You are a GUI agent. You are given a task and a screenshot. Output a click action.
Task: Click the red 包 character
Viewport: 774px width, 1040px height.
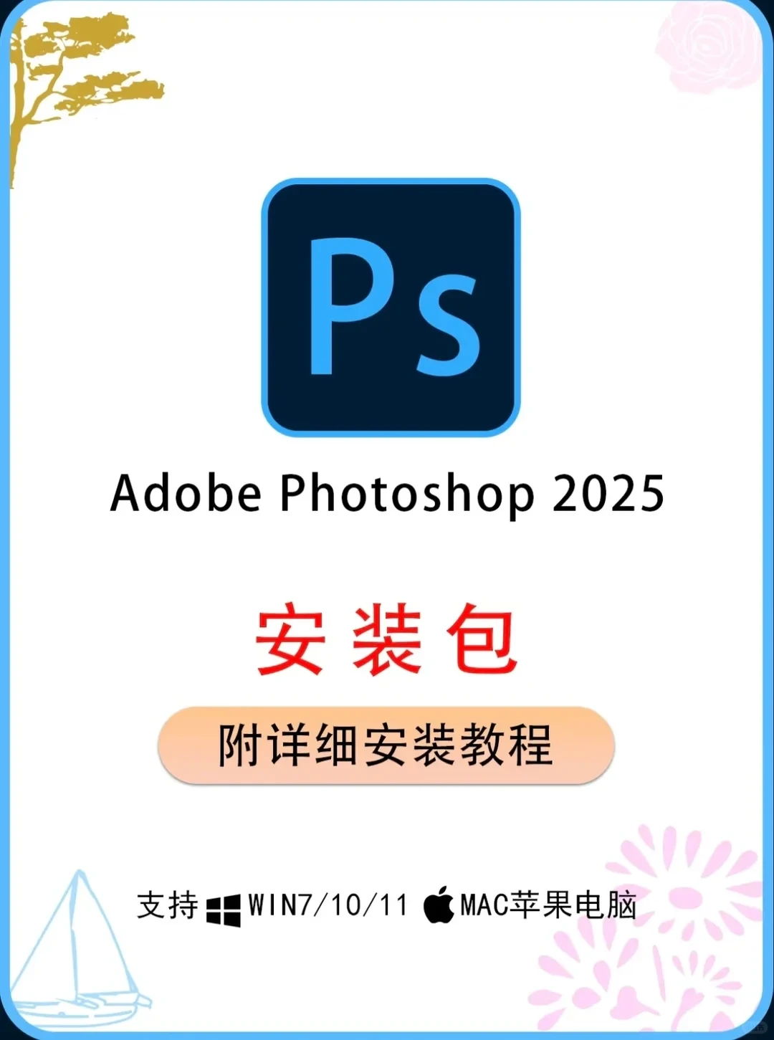[482, 639]
